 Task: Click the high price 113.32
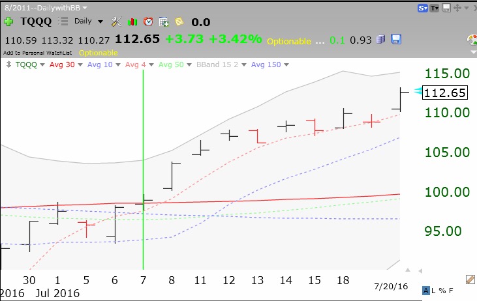(57, 40)
